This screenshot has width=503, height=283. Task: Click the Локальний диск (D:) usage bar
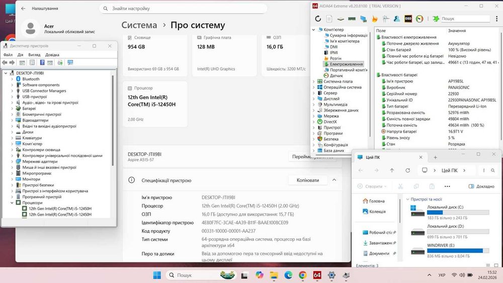[x=458, y=232]
